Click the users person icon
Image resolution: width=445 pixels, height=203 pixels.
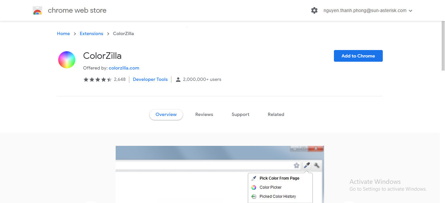click(x=178, y=80)
